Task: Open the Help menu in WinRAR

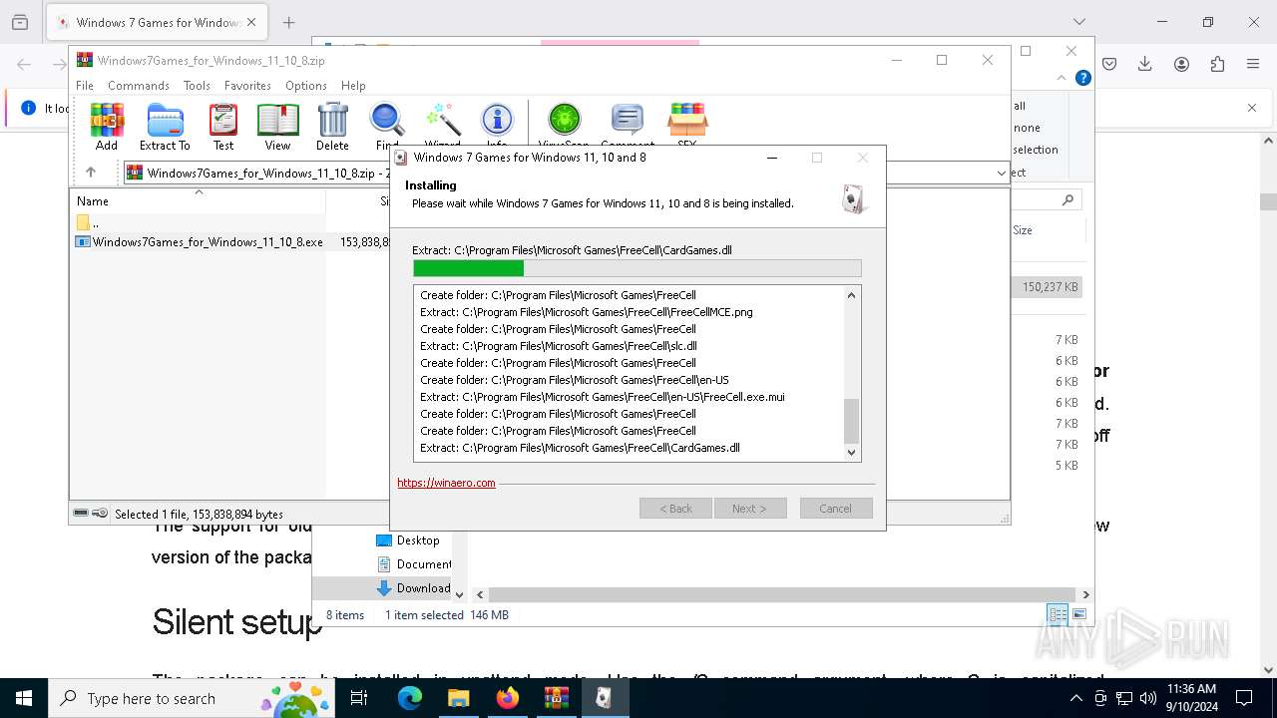Action: click(353, 86)
